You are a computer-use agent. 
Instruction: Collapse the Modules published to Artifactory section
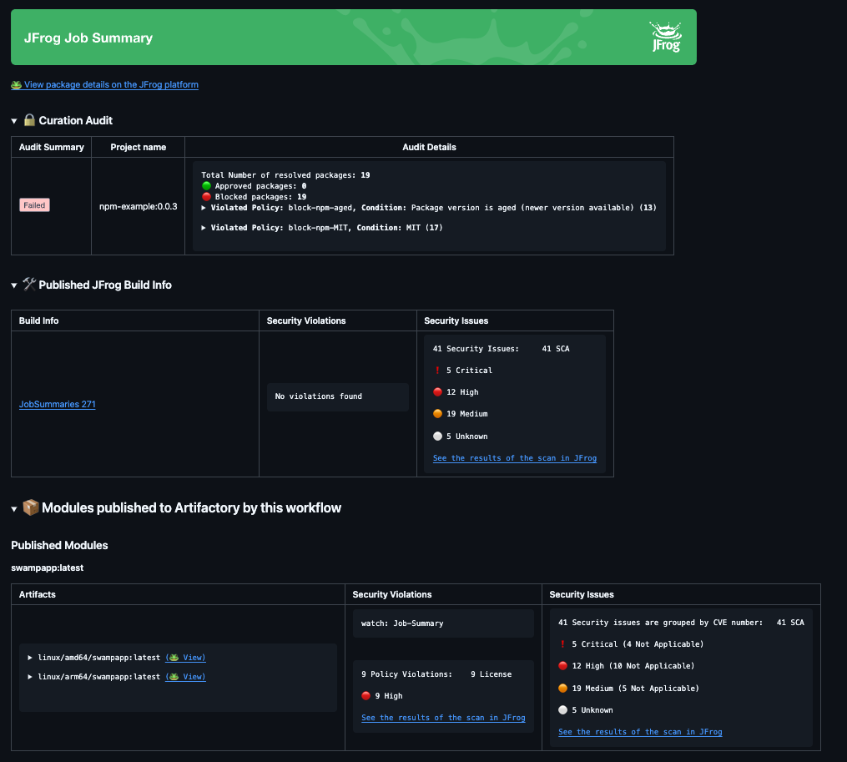(x=14, y=508)
